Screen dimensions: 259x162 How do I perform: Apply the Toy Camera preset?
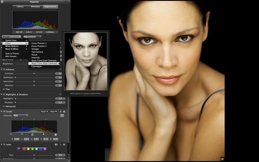(x=44, y=52)
